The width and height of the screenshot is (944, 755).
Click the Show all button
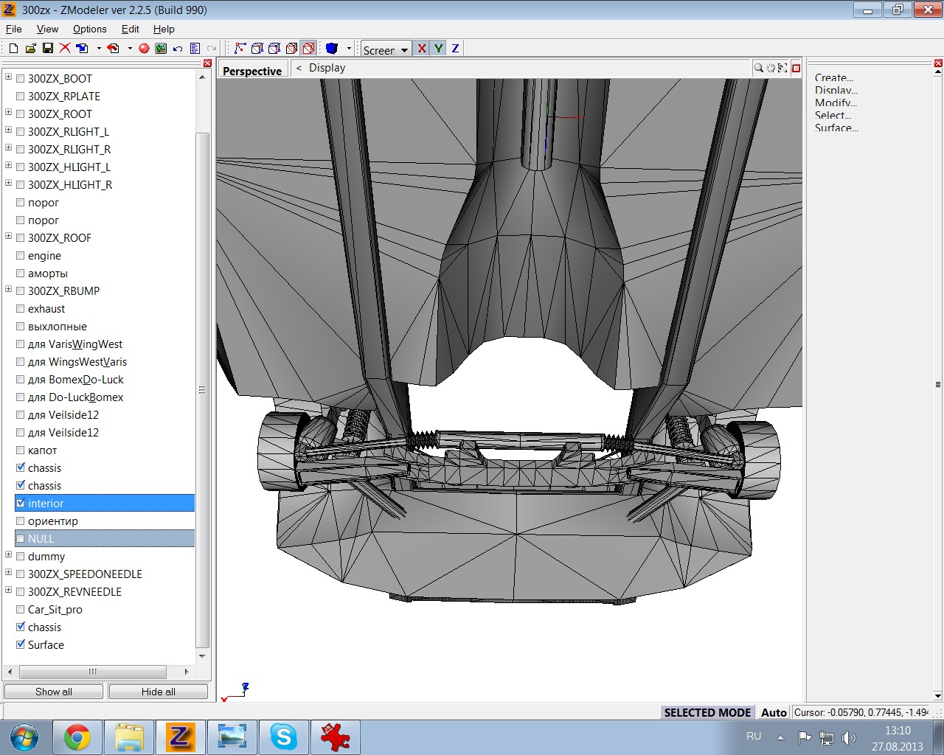[x=54, y=692]
